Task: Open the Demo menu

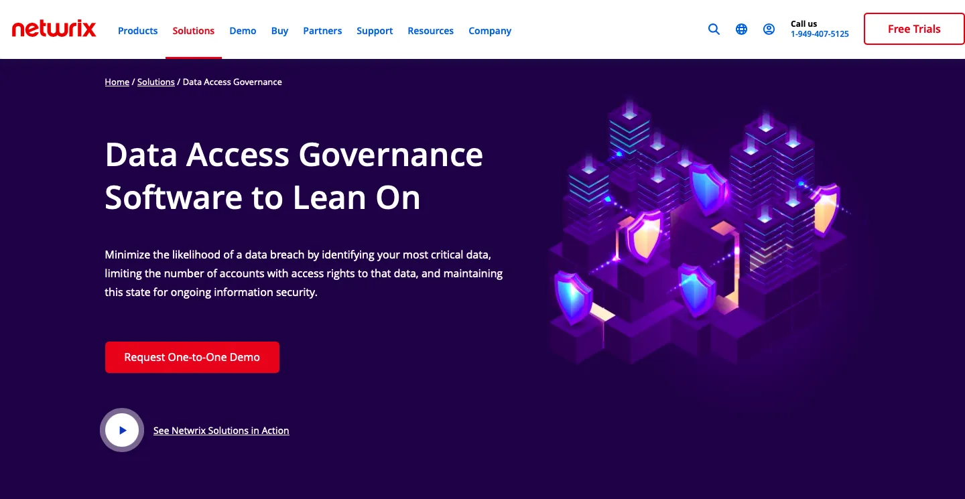Action: point(243,31)
